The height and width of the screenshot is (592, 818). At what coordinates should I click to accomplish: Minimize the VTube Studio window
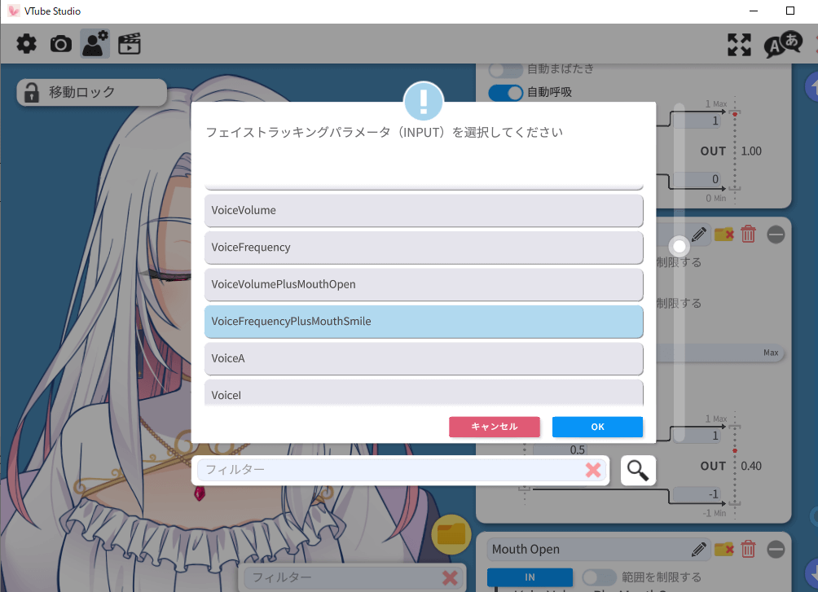point(754,11)
